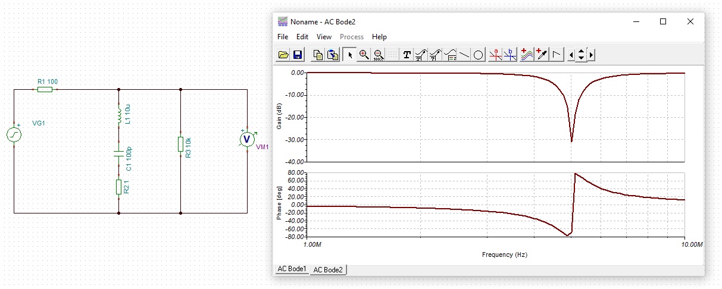
Task: Close the AC Bode2 window
Action: click(x=690, y=21)
